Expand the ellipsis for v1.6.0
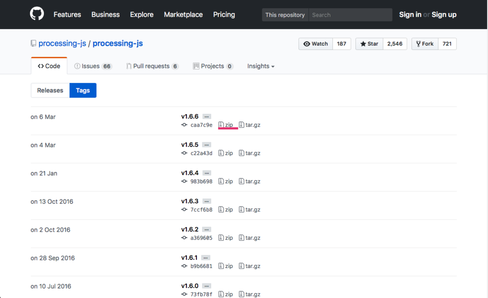Image resolution: width=488 pixels, height=298 pixels. point(207,286)
